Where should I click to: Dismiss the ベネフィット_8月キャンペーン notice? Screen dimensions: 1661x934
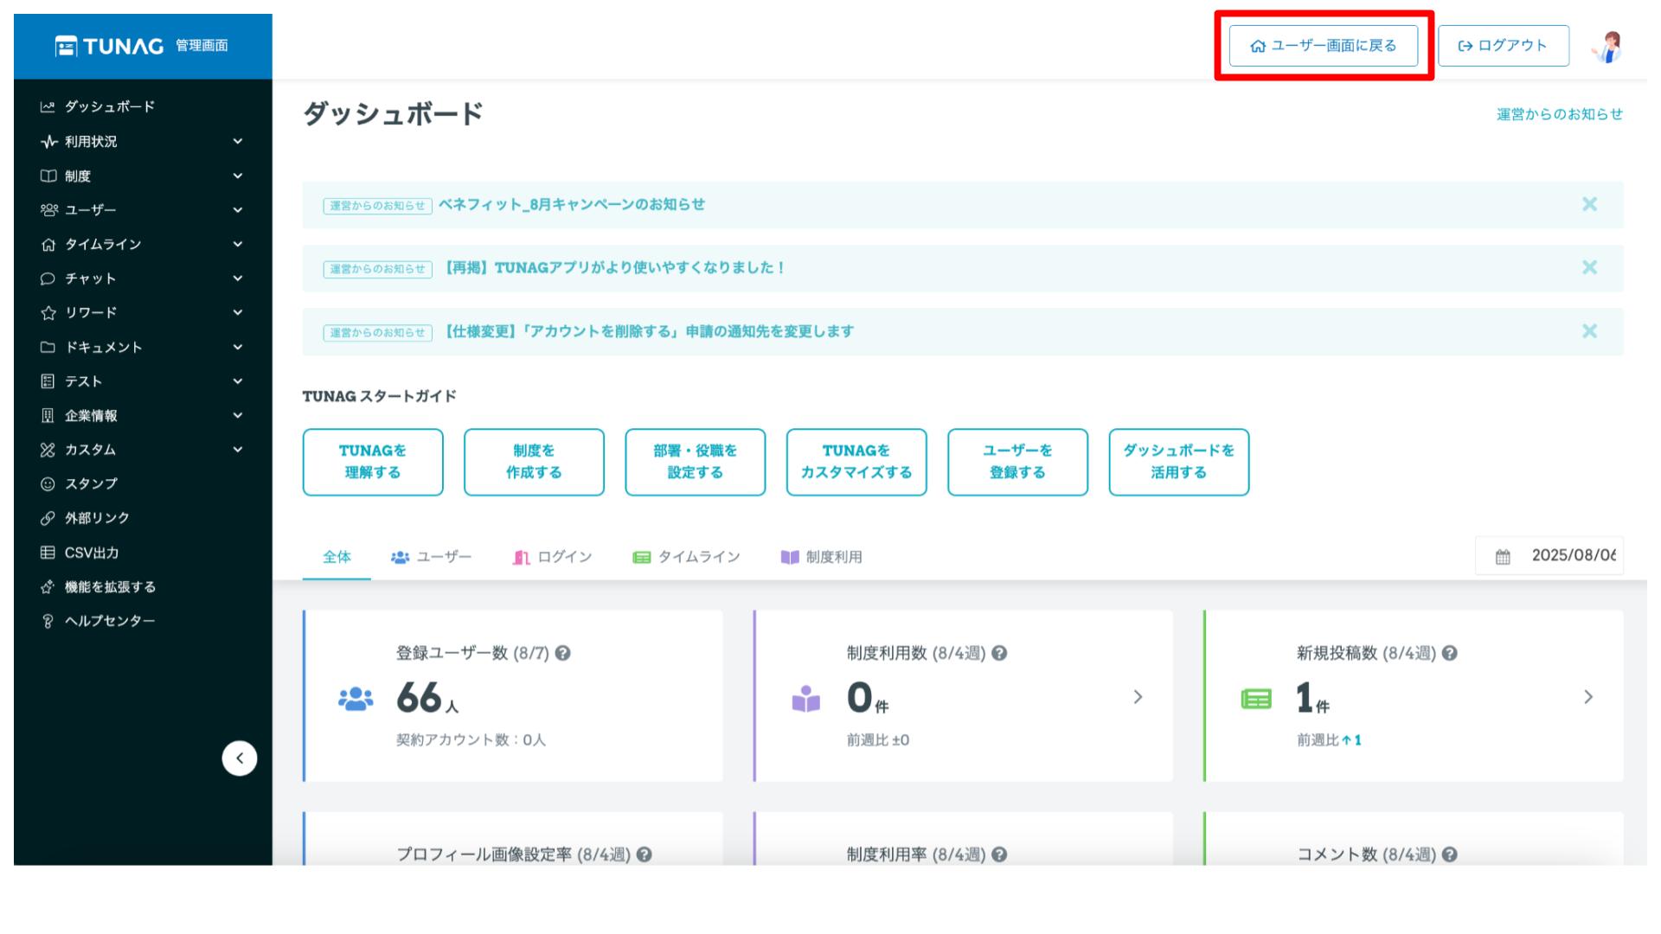(1589, 204)
